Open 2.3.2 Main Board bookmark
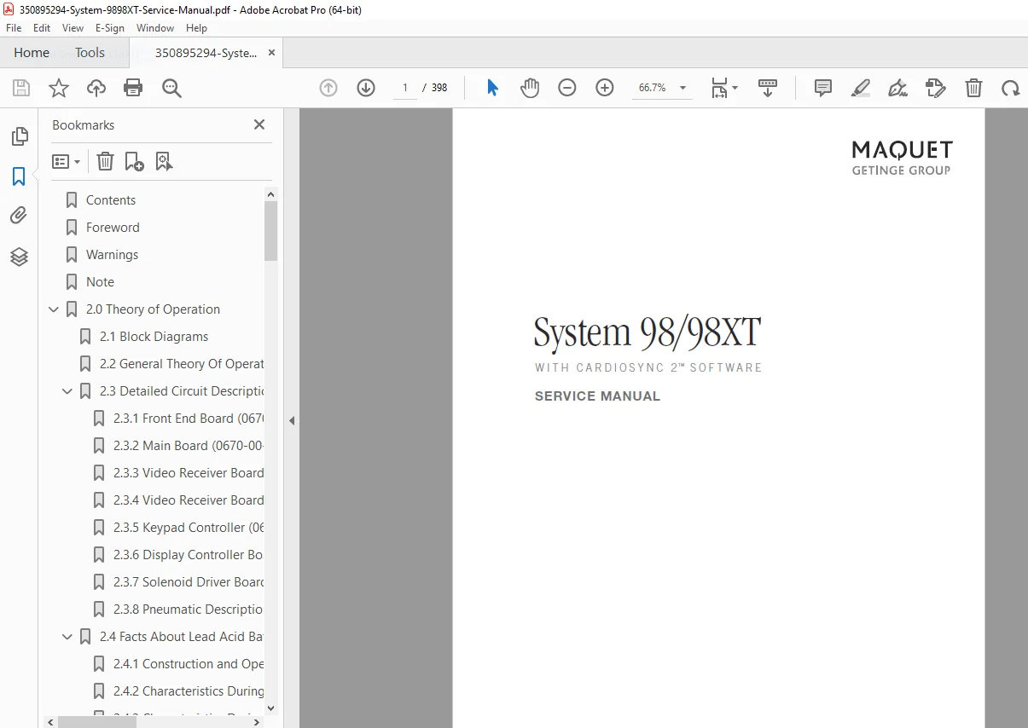This screenshot has width=1028, height=728. click(189, 446)
